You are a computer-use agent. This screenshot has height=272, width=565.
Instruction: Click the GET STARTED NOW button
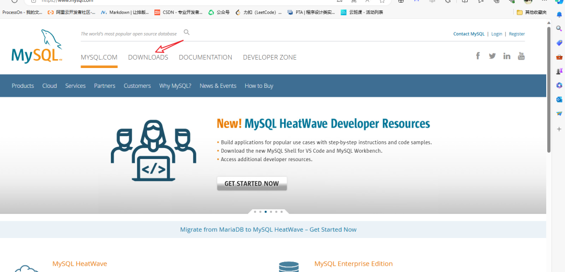pos(252,184)
